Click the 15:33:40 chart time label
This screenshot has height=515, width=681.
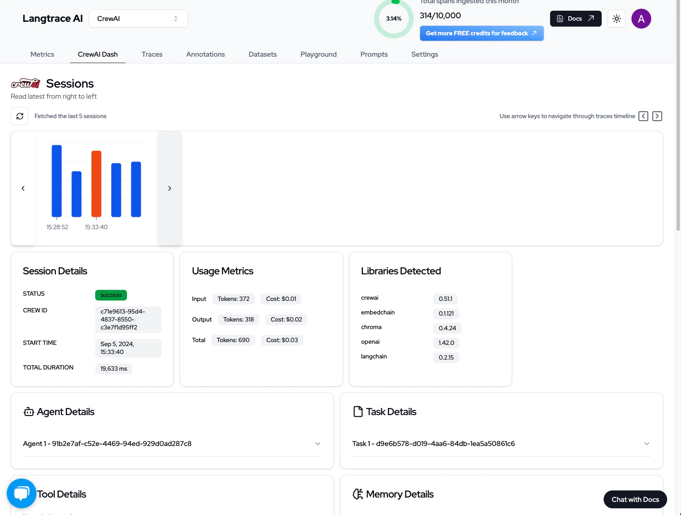click(96, 227)
